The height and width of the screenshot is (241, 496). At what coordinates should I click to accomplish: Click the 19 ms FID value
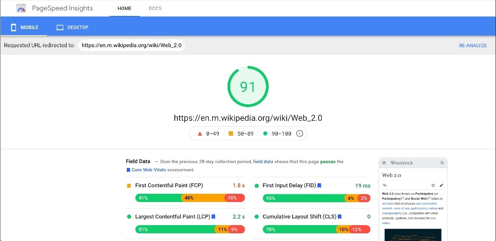click(363, 186)
